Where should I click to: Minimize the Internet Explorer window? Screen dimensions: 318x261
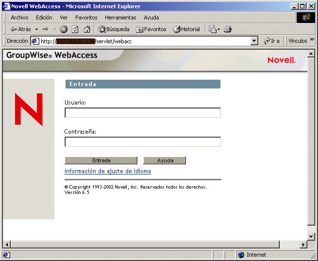(x=294, y=6)
